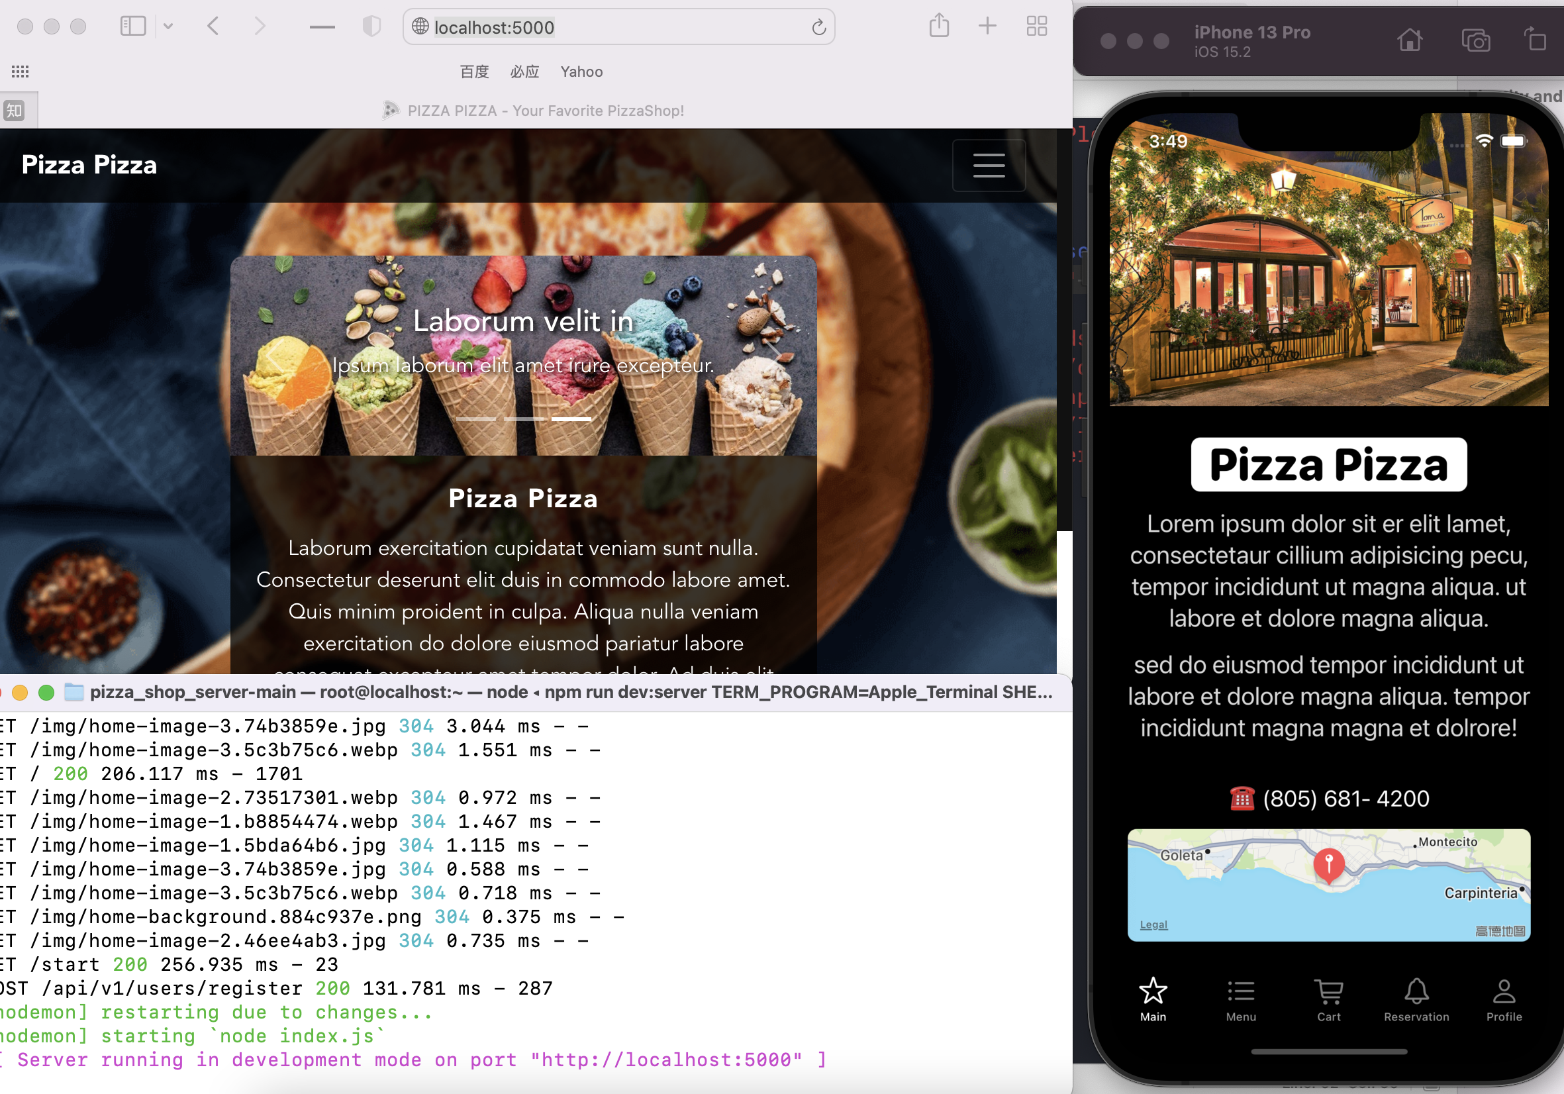The image size is (1564, 1094).
Task: Switch to the Reservation tab
Action: click(x=1416, y=999)
